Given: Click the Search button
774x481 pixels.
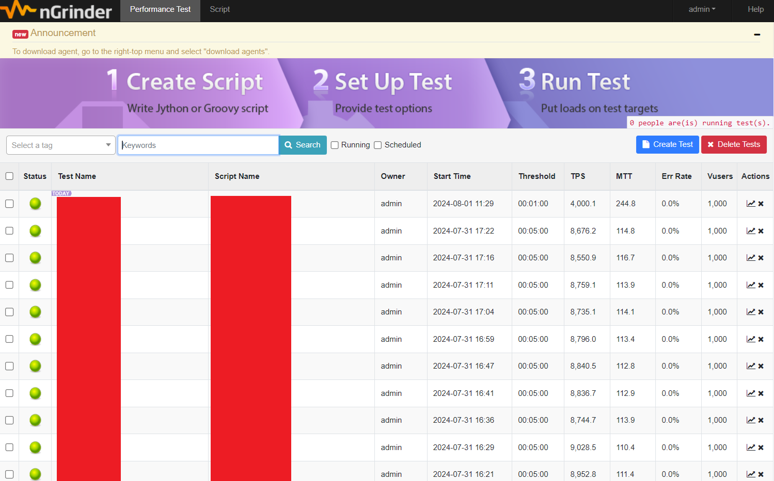Looking at the screenshot, I should click(x=303, y=145).
